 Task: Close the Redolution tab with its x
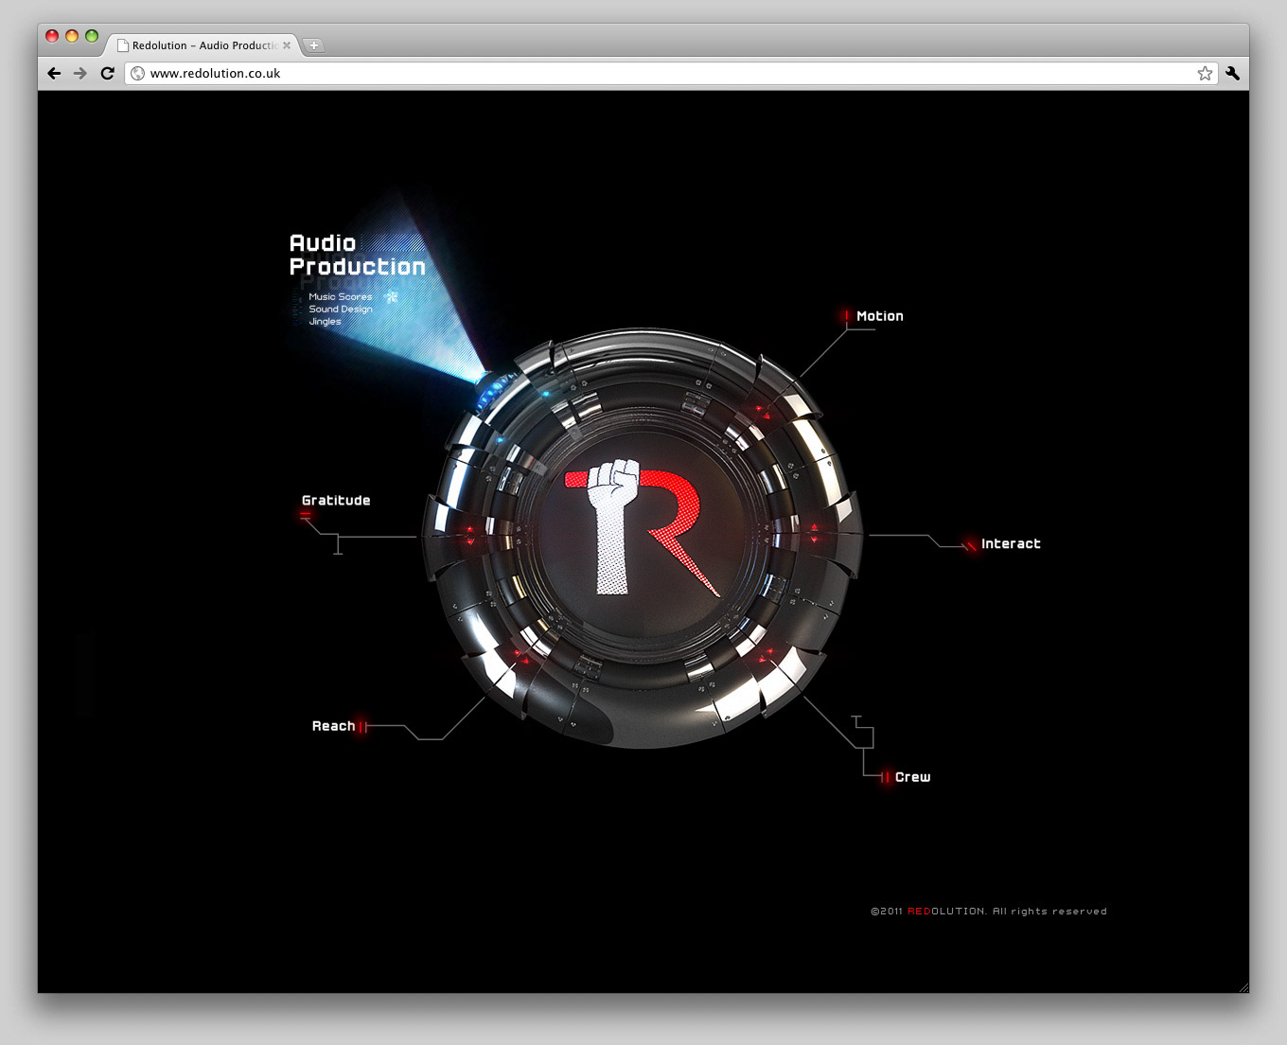click(x=287, y=44)
